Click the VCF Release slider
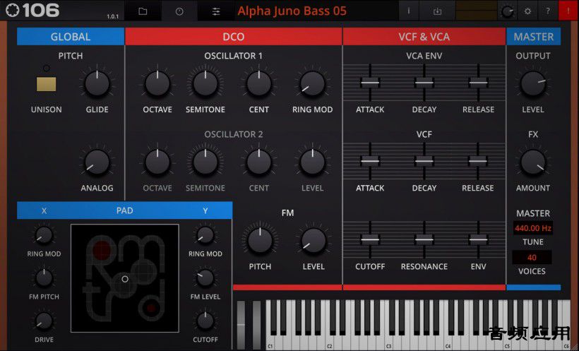Image resolution: width=579 pixels, height=351 pixels. coord(478,161)
